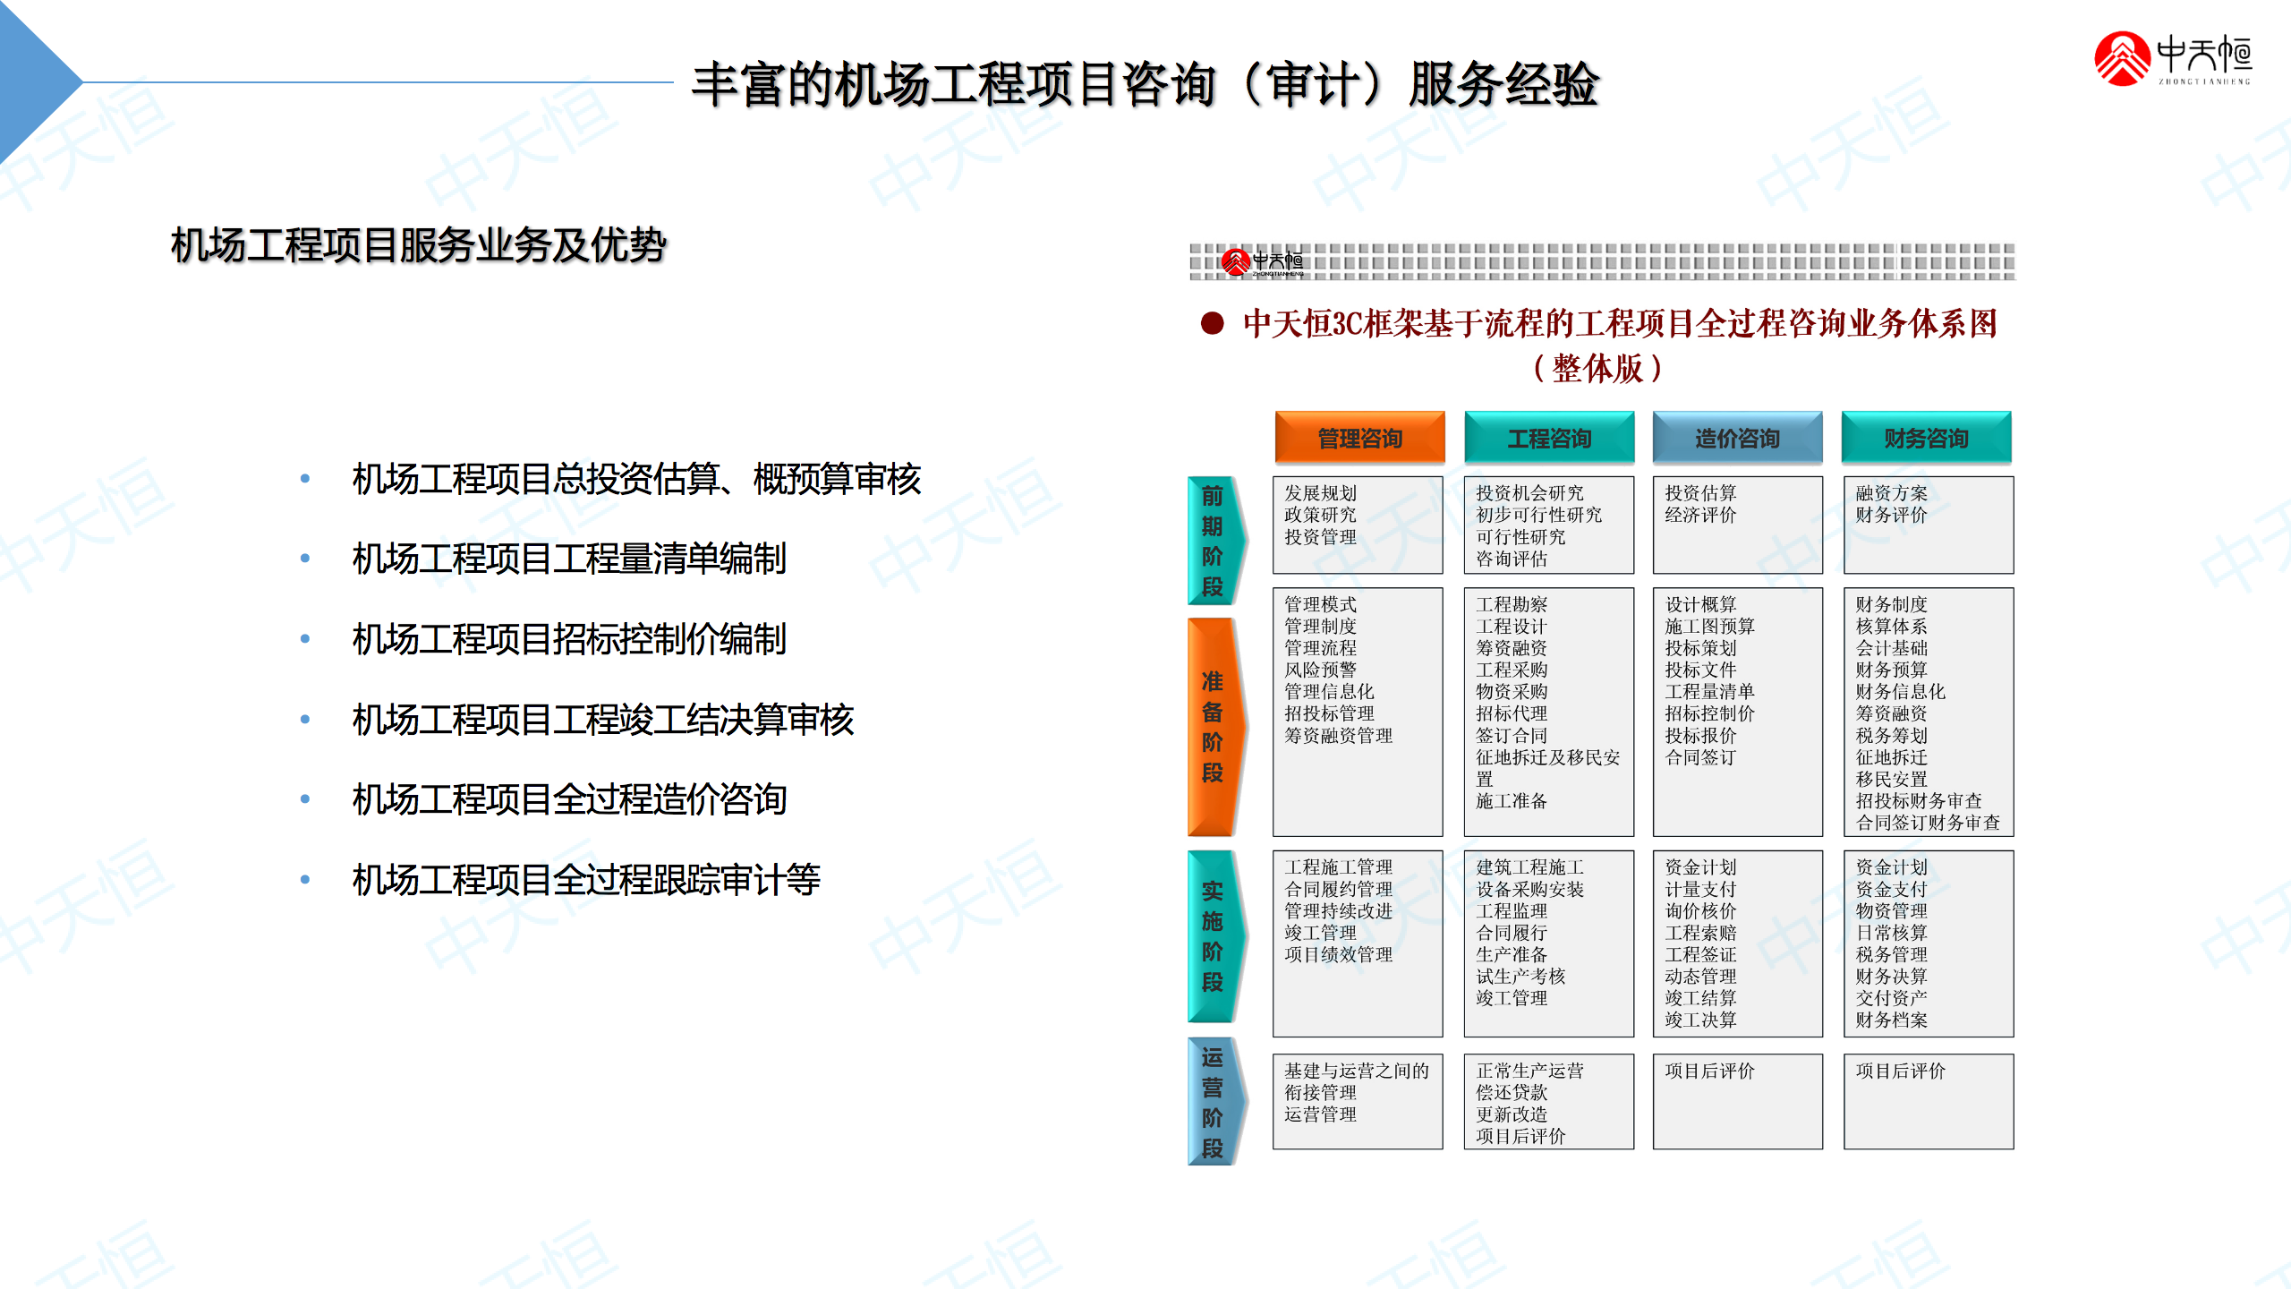
Task: Click bullet 机场工程项目全过程造价咨询
Action: click(569, 799)
